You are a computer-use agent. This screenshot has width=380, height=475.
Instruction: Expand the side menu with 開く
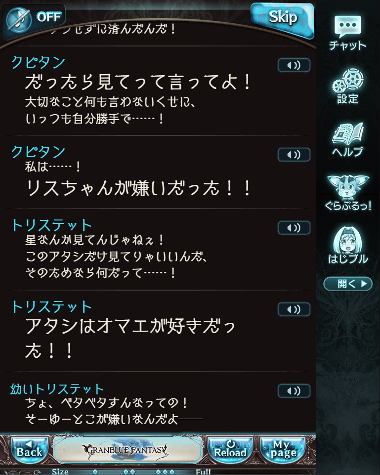(347, 284)
